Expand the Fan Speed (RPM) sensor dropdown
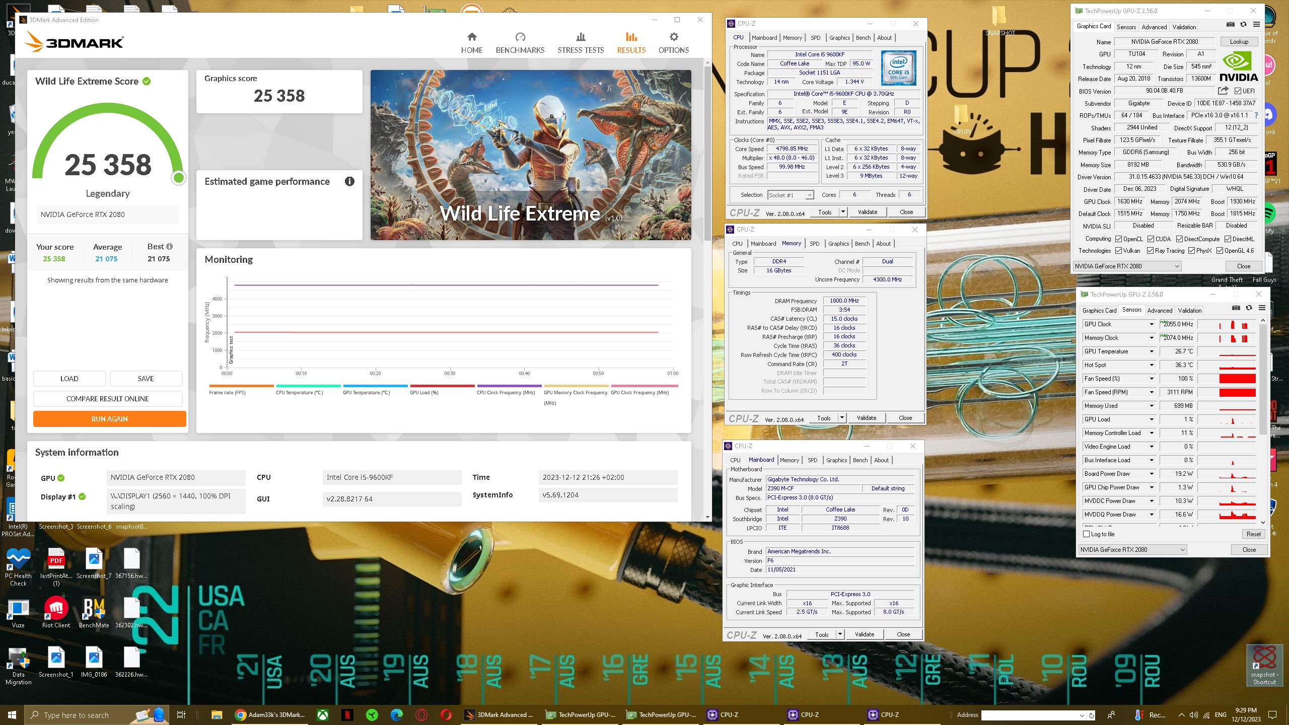Screen dimensions: 1289x725 click(x=1152, y=392)
